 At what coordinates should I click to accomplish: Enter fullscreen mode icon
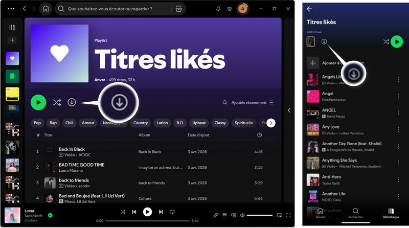288,215
